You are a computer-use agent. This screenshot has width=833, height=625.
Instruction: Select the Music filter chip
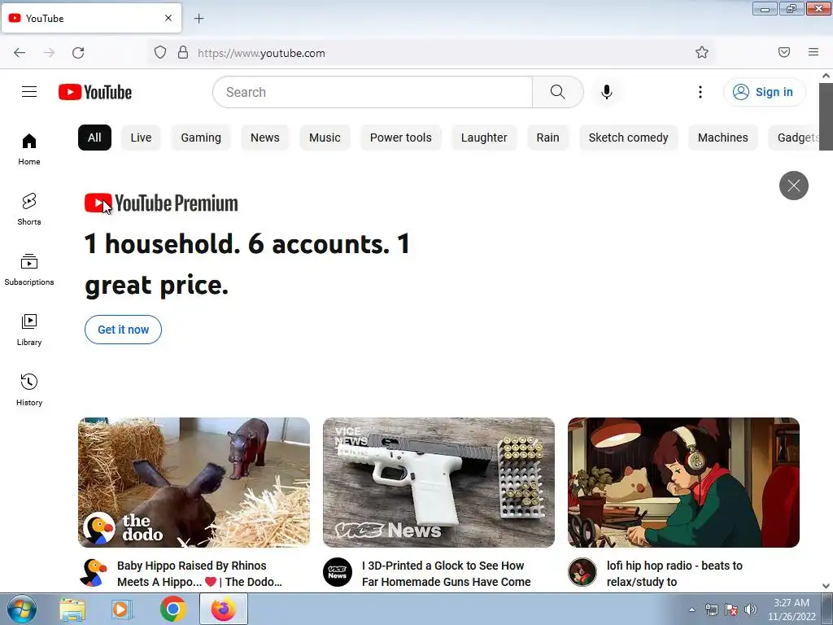pyautogui.click(x=325, y=138)
